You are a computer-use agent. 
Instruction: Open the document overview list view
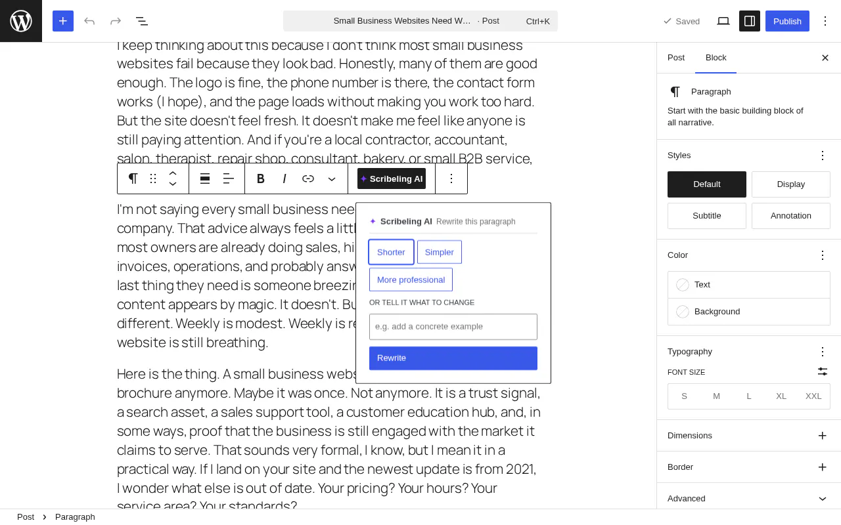[x=142, y=21]
